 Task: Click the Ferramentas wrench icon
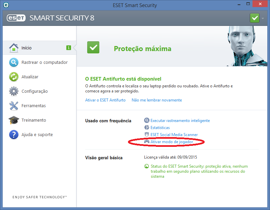(13, 106)
